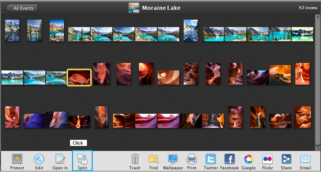Select the first portrait mountain reflection thumbnail
This screenshot has width=321, height=172.
[x=12, y=30]
